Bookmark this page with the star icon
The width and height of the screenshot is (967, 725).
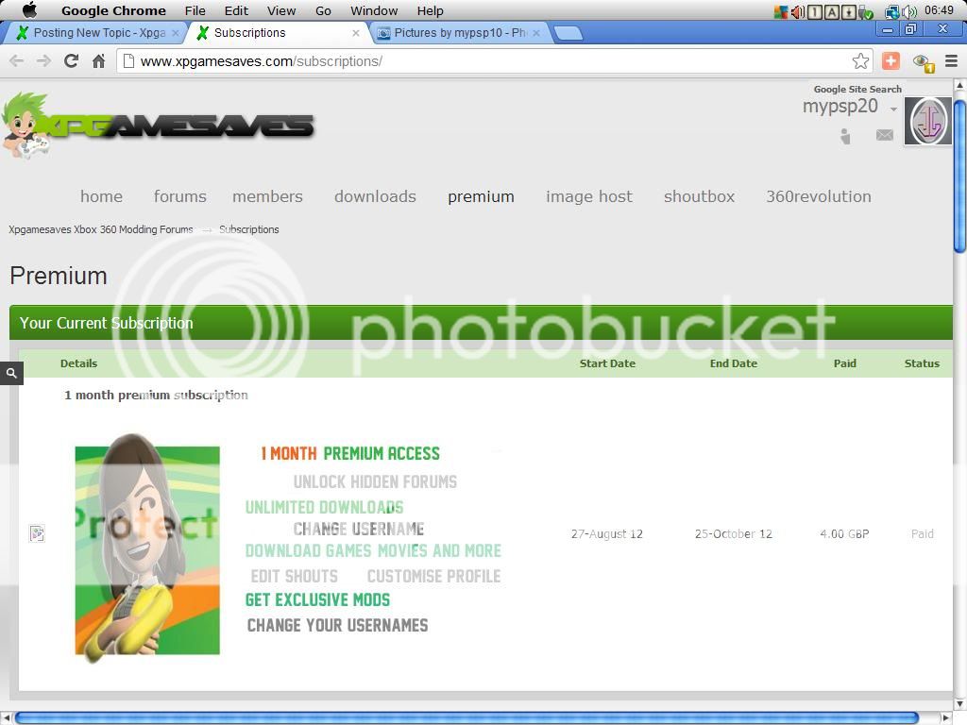click(x=860, y=60)
